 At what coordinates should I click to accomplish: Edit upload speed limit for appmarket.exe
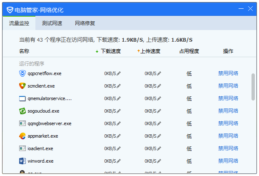159,136
